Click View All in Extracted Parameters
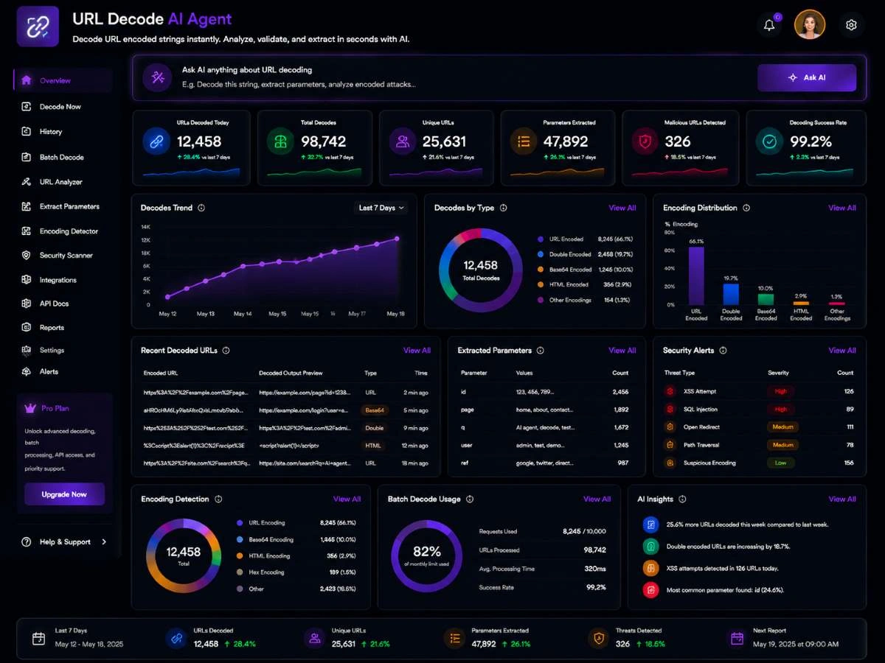This screenshot has height=663, width=885. point(622,351)
